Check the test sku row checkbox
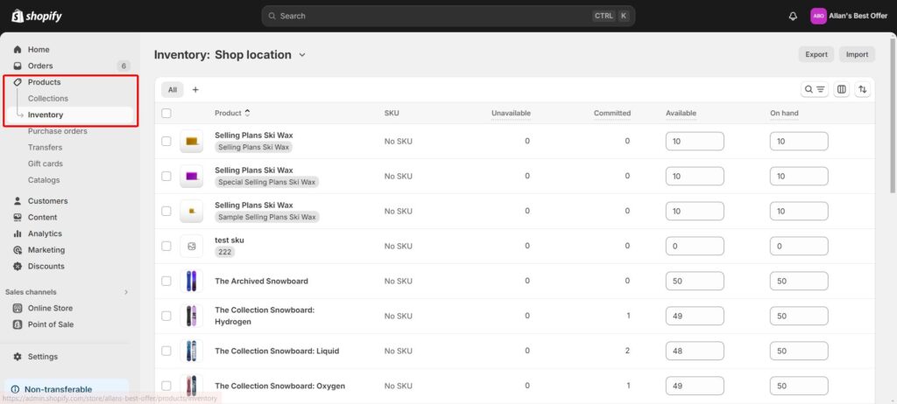Image resolution: width=897 pixels, height=404 pixels. [166, 246]
